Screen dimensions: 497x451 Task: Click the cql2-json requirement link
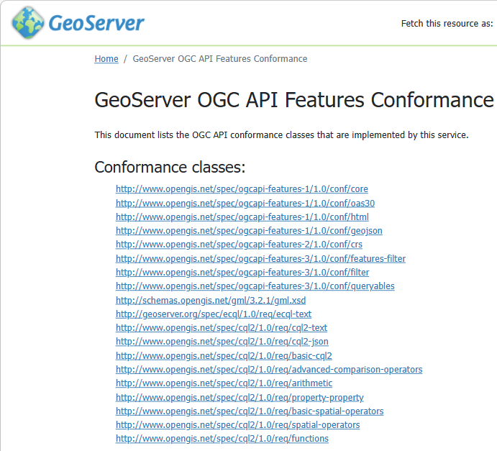point(222,342)
